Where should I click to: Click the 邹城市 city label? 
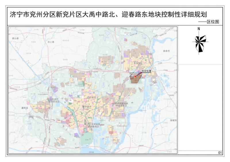[x=173, y=120]
